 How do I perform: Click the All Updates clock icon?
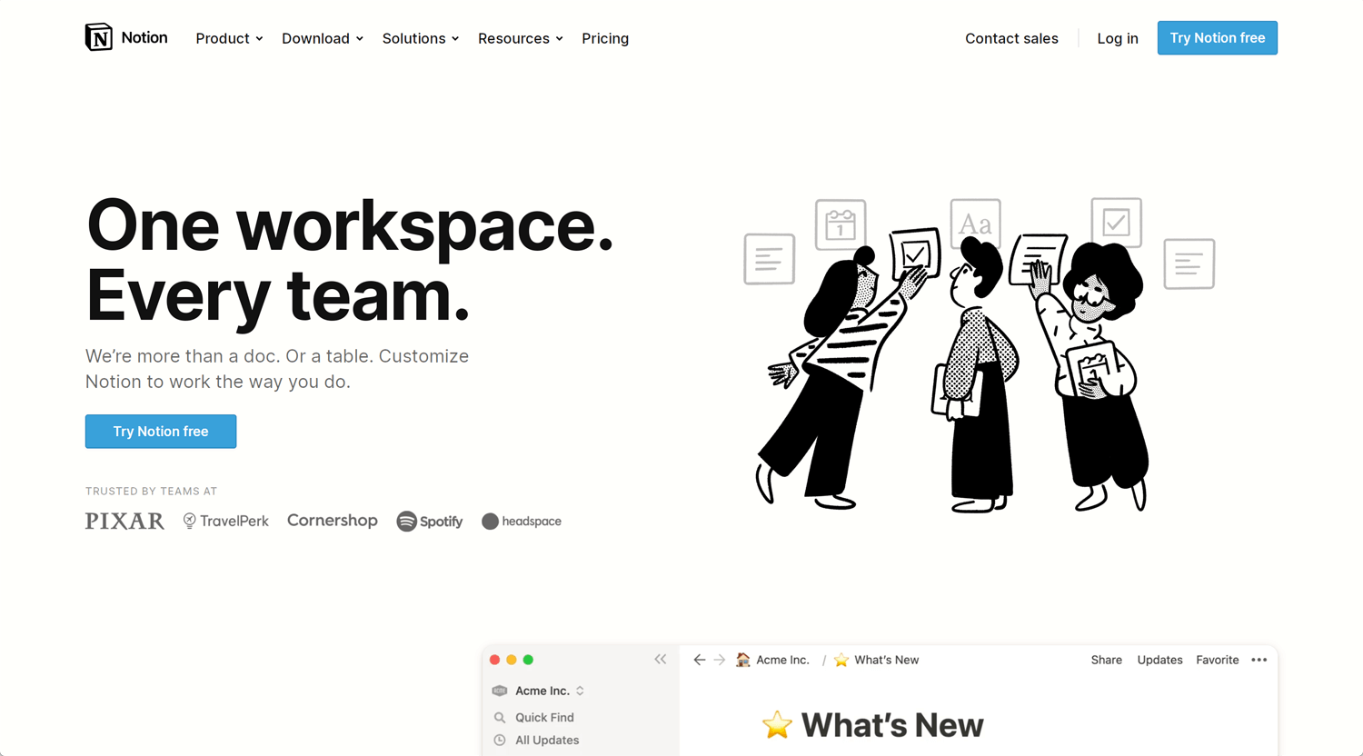click(500, 740)
